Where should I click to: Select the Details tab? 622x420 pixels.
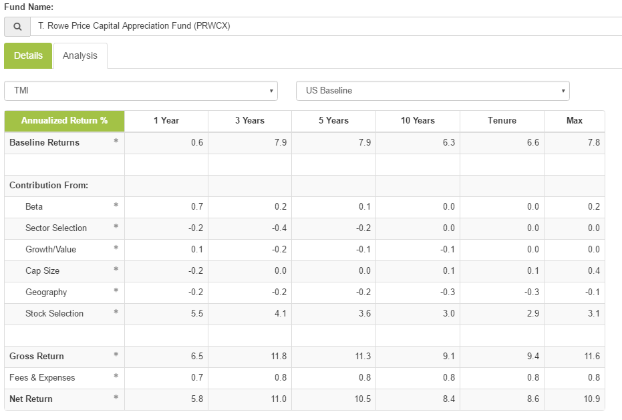28,56
